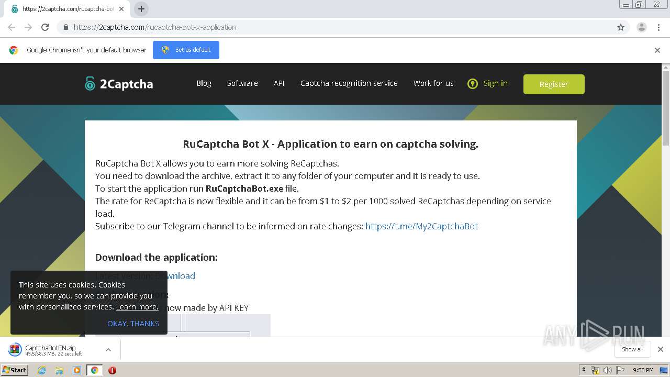Open the Chrome profile avatar
This screenshot has height=377, width=670.
[641, 27]
